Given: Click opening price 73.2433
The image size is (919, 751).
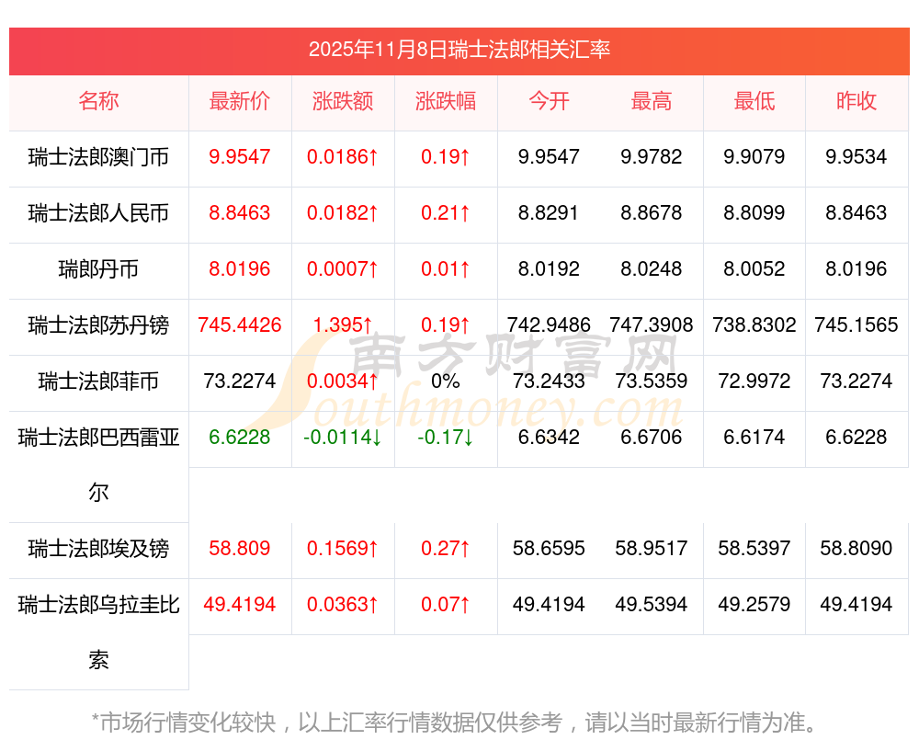Looking at the screenshot, I should [x=549, y=381].
